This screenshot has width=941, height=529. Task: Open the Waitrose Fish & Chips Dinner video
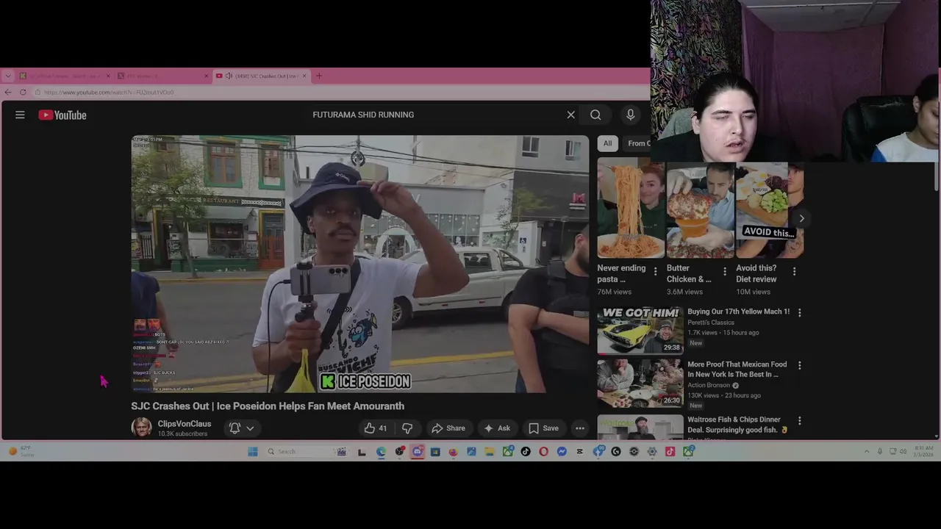(x=640, y=428)
